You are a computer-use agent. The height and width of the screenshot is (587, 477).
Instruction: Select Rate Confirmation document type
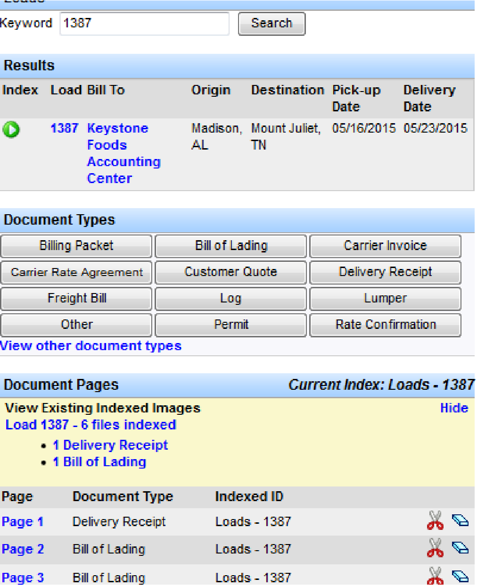pos(385,325)
